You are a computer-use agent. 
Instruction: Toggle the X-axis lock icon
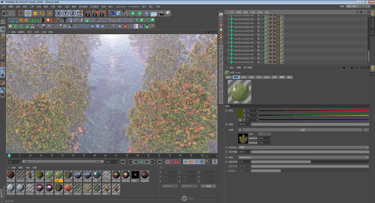(x=59, y=13)
